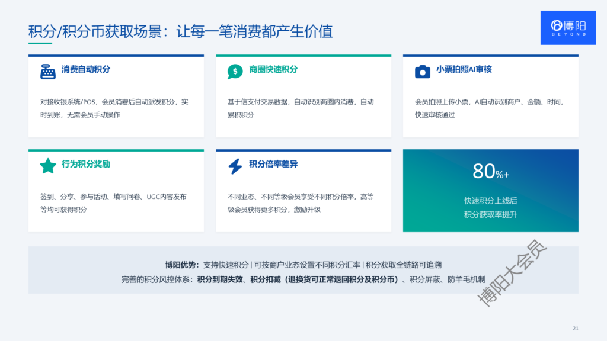607x341 pixels.
Task: Click the 积分获取率提升 caption
Action: [x=490, y=214]
